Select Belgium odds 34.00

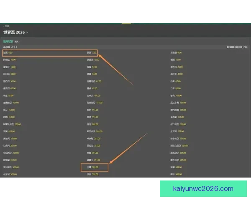click(x=13, y=74)
